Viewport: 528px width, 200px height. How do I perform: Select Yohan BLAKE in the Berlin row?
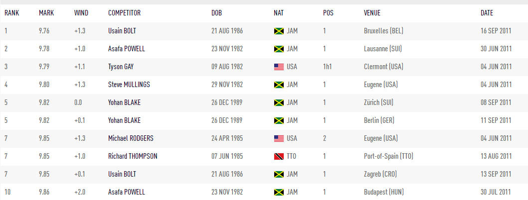click(124, 120)
